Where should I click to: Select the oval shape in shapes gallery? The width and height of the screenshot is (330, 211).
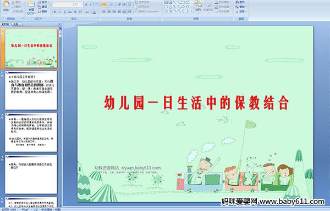click(x=188, y=2)
